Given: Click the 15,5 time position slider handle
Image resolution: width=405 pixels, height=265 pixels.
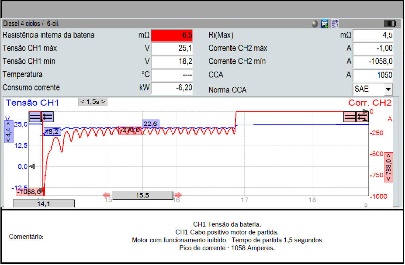Looking at the screenshot, I should point(142,195).
